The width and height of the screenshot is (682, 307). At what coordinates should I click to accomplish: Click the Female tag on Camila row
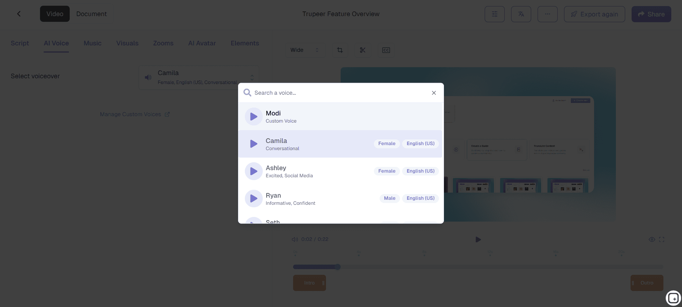point(387,144)
